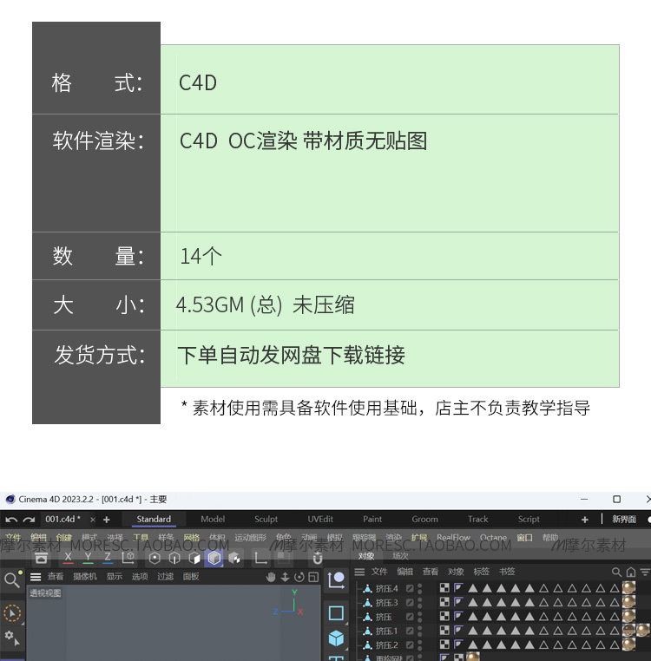This screenshot has width=651, height=661.
Task: Open the viewport 摄像机 menu
Action: pos(85,576)
